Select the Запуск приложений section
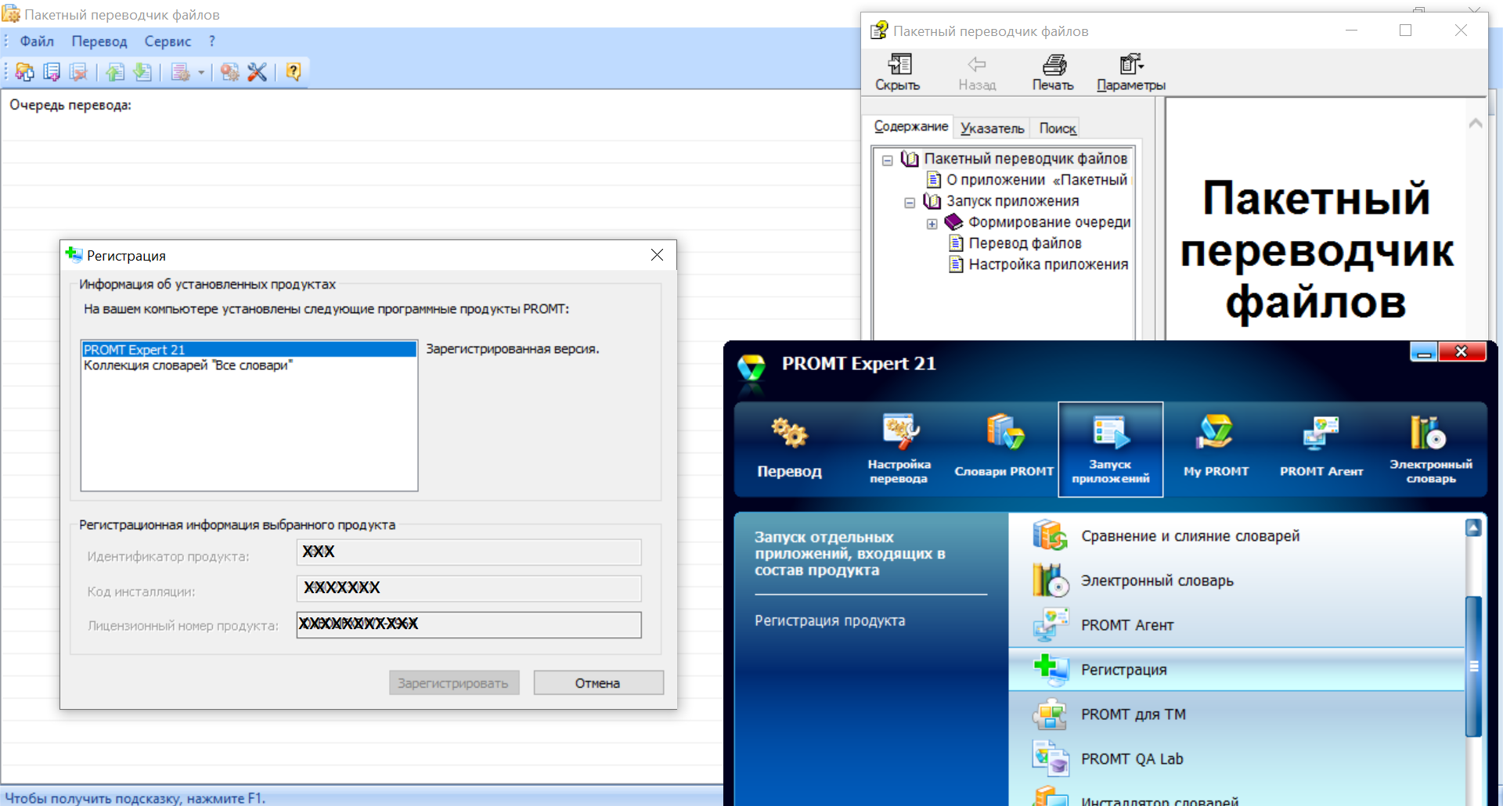The image size is (1503, 806). pyautogui.click(x=1110, y=449)
